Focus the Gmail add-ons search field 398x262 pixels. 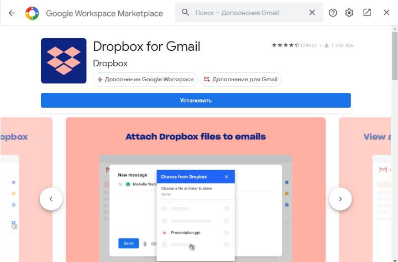click(249, 13)
